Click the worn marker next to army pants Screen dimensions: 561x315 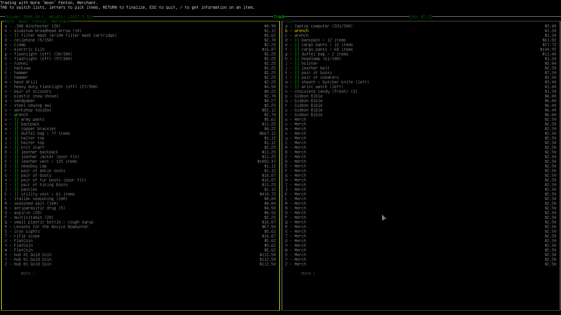click(x=16, y=119)
